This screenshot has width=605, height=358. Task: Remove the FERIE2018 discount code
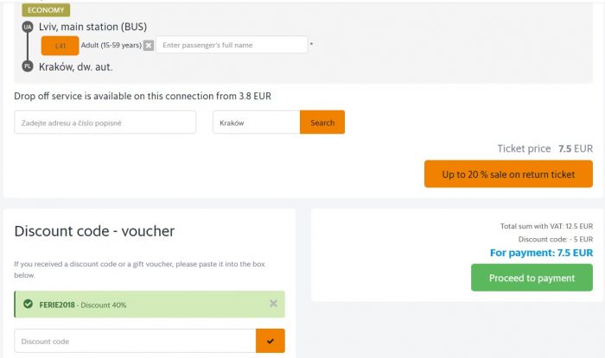(273, 304)
